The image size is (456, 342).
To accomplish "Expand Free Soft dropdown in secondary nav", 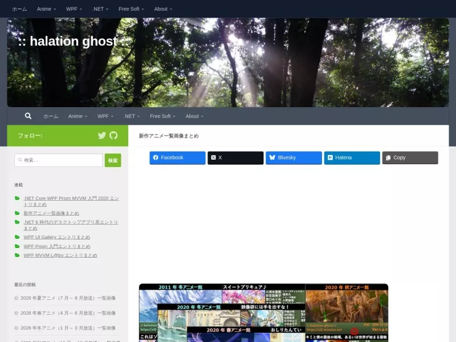I will coord(162,116).
